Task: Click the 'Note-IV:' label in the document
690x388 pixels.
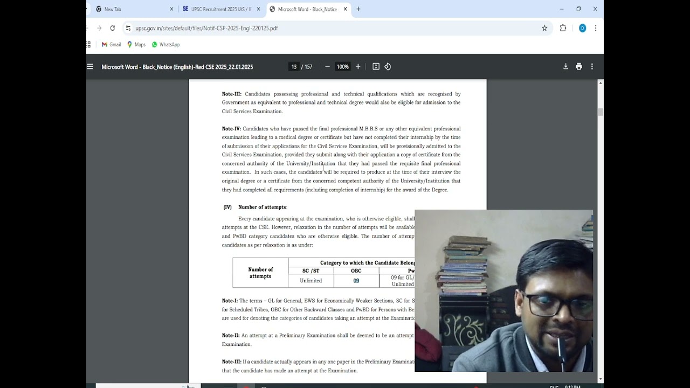Action: (x=231, y=129)
